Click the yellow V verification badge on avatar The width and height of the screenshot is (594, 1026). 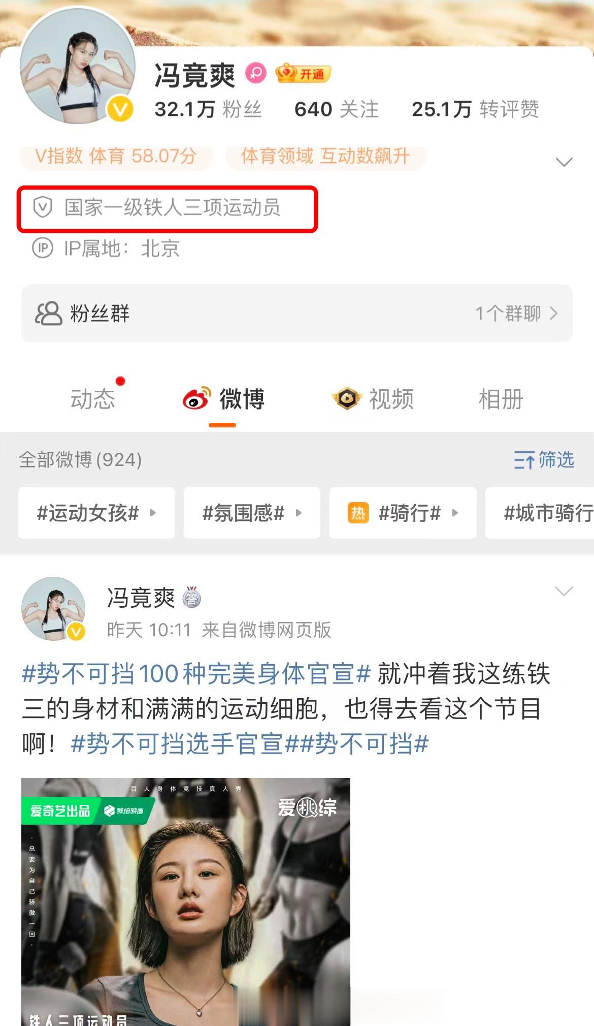(120, 109)
